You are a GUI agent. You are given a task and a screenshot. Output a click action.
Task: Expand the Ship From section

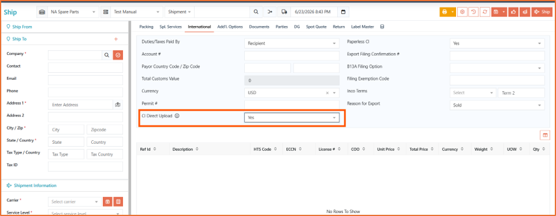point(65,27)
